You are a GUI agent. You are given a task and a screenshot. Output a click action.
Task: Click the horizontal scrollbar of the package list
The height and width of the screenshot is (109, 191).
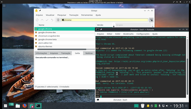62,49
